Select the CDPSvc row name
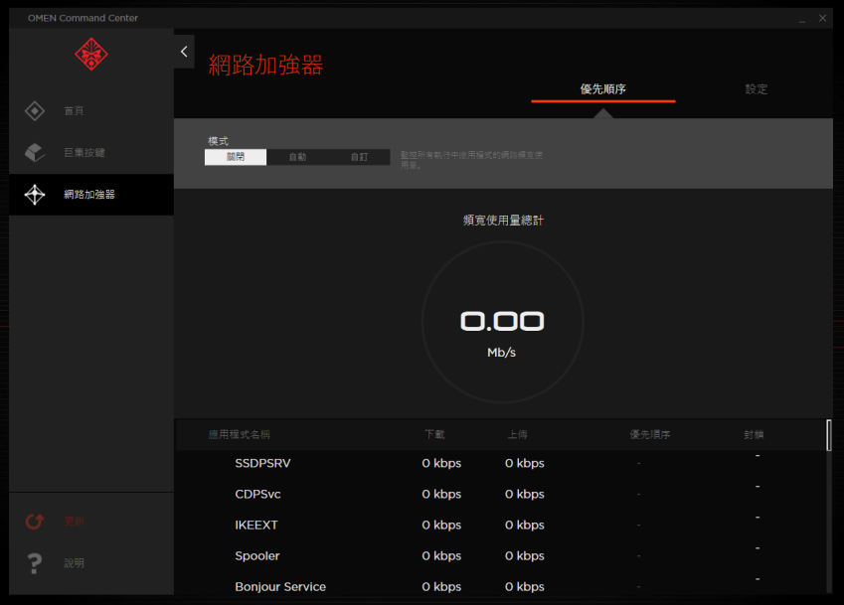Screen dimensions: 844x605 [257, 494]
